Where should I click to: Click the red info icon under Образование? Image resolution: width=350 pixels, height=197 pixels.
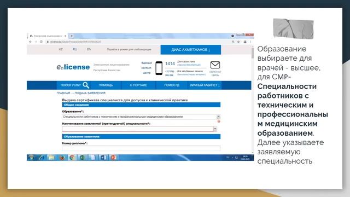(219, 121)
